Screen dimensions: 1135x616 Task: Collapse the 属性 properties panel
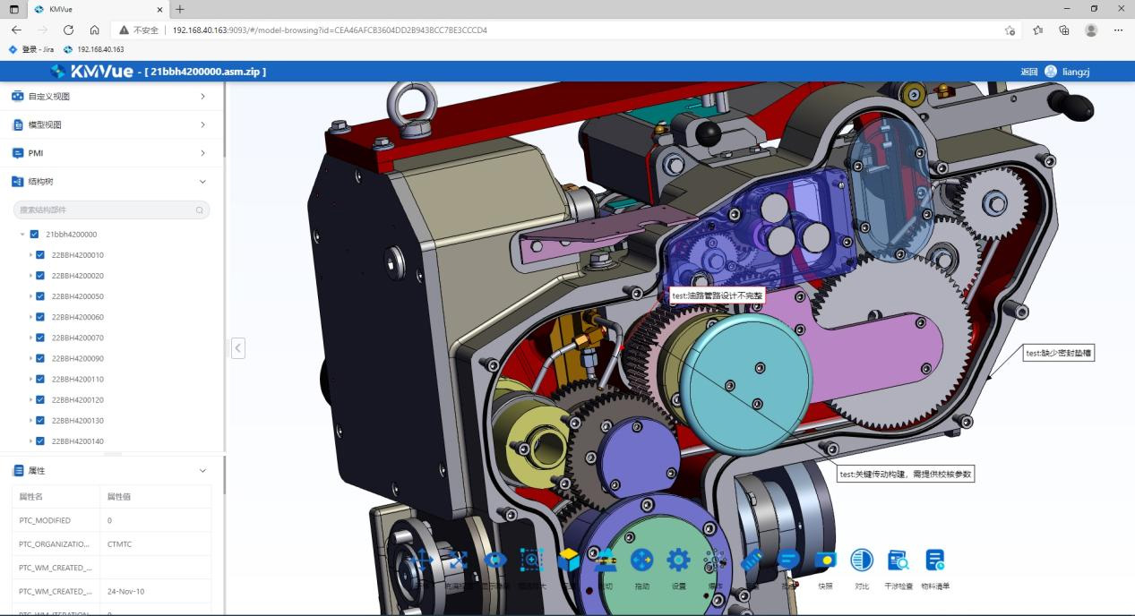[202, 471]
